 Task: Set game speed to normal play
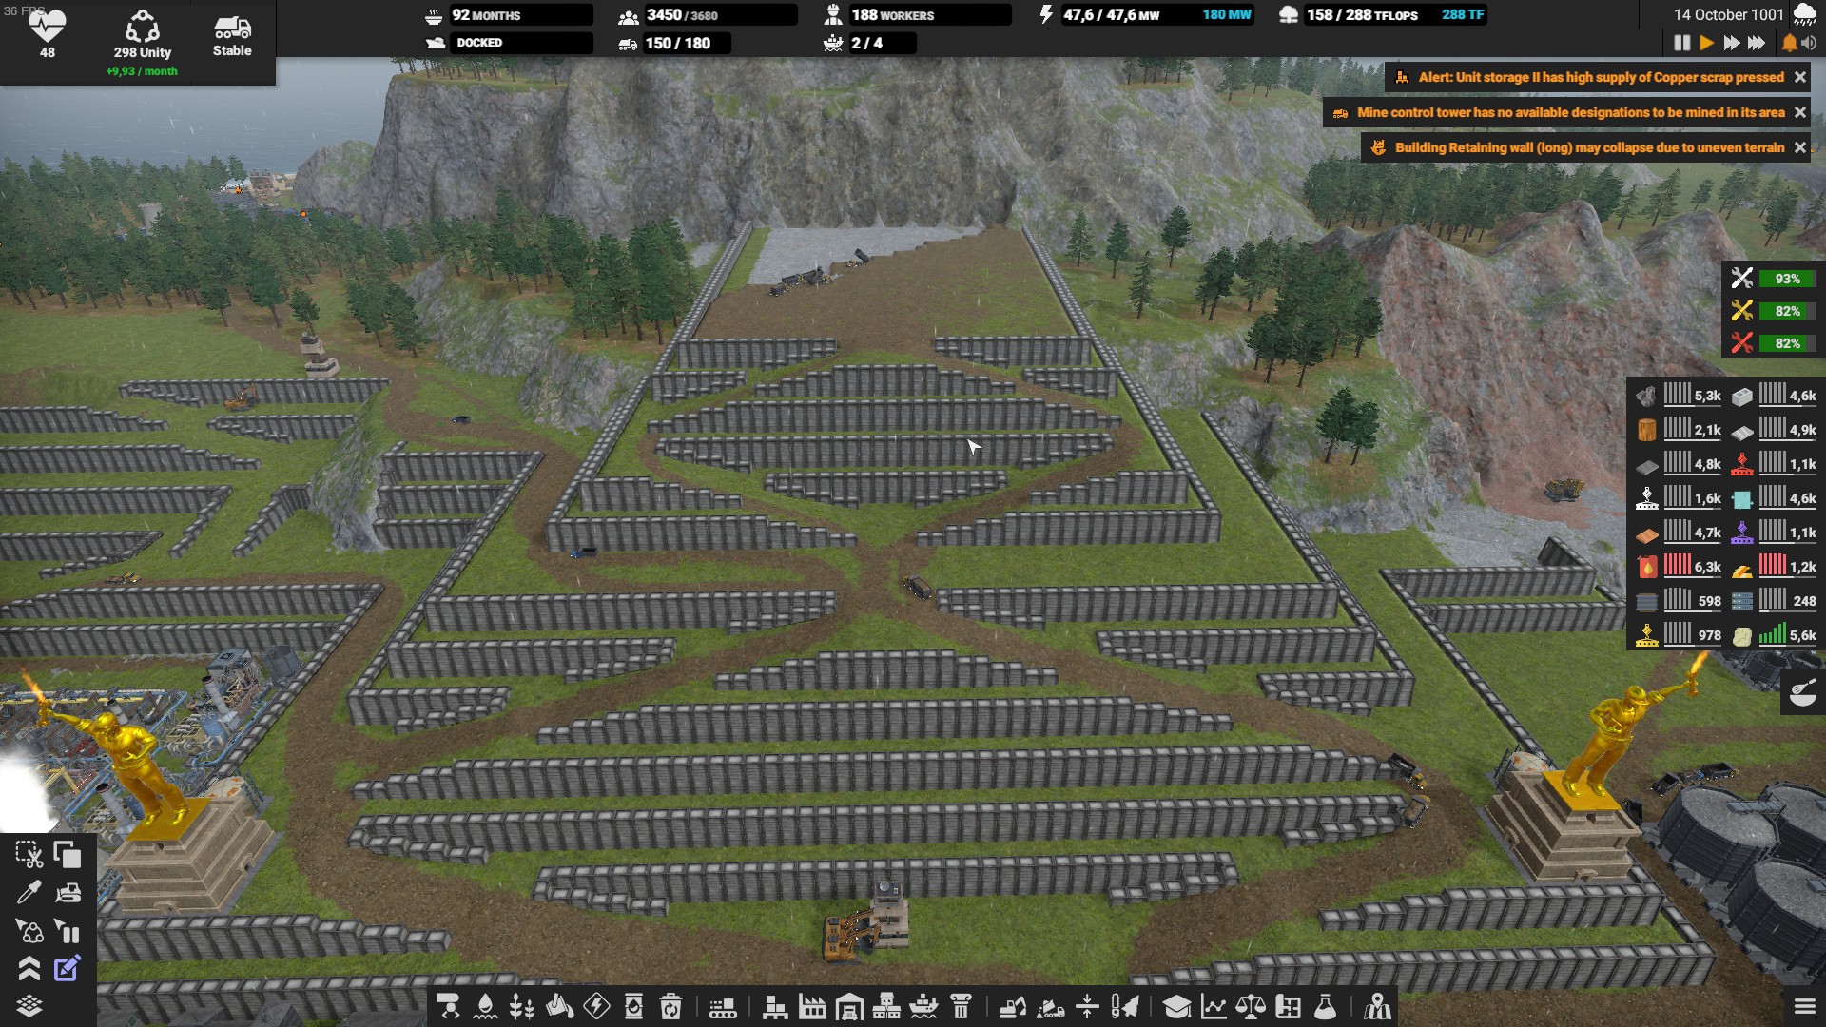[1706, 43]
